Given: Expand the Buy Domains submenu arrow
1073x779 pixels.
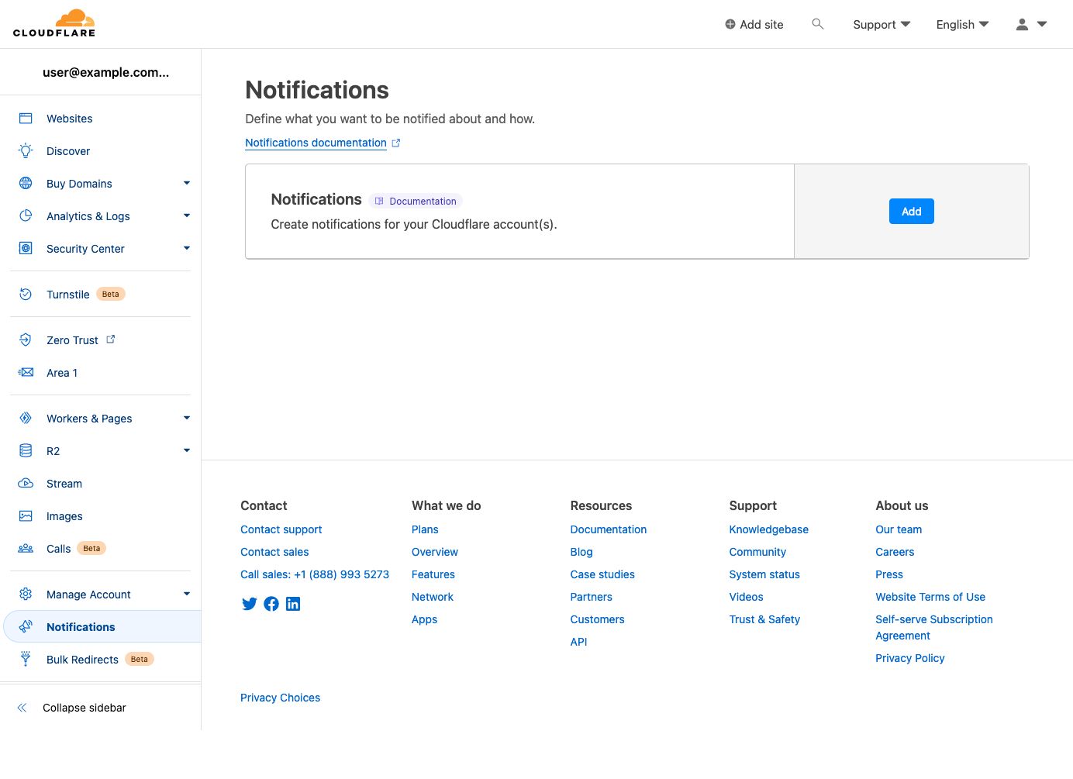Looking at the screenshot, I should pos(187,183).
